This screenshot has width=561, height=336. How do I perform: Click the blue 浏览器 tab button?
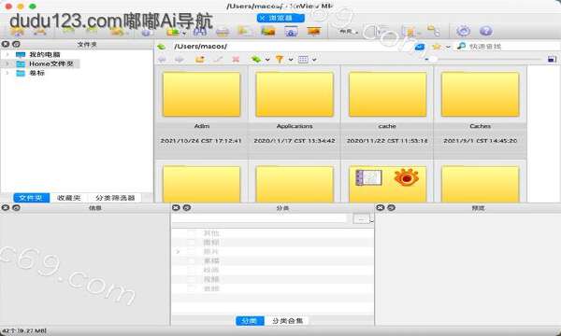click(280, 18)
